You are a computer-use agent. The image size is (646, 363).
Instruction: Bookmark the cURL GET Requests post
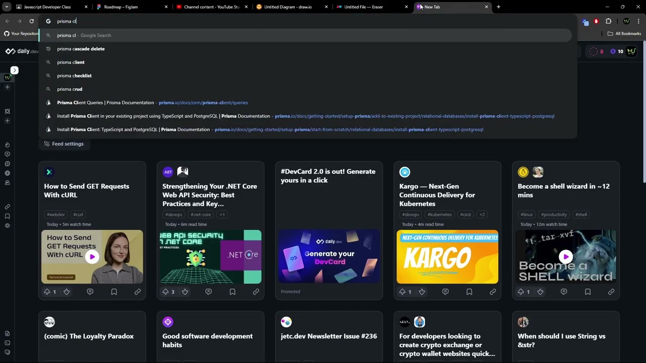[x=114, y=292]
